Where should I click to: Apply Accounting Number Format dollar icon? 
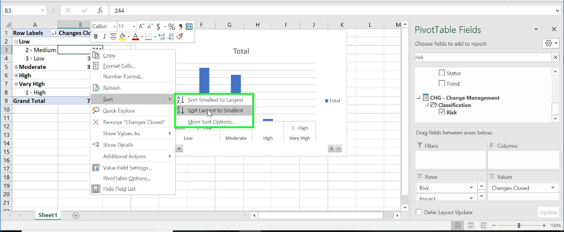[x=158, y=27]
